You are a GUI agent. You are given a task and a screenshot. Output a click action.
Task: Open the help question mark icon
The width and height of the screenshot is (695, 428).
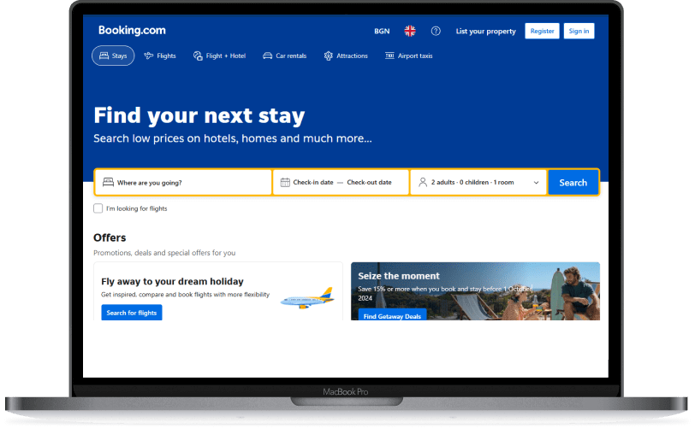tap(436, 31)
